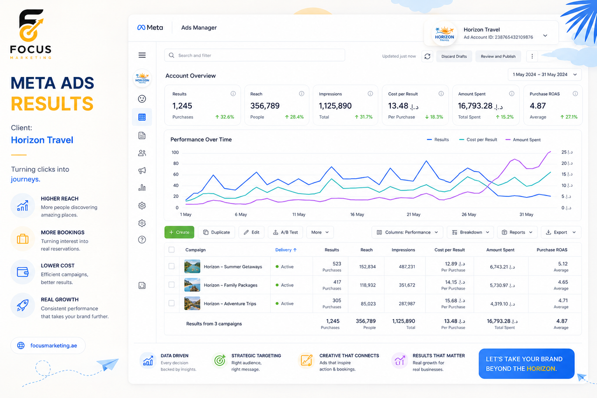Sort by the Results column header
The image size is (597, 398).
332,250
